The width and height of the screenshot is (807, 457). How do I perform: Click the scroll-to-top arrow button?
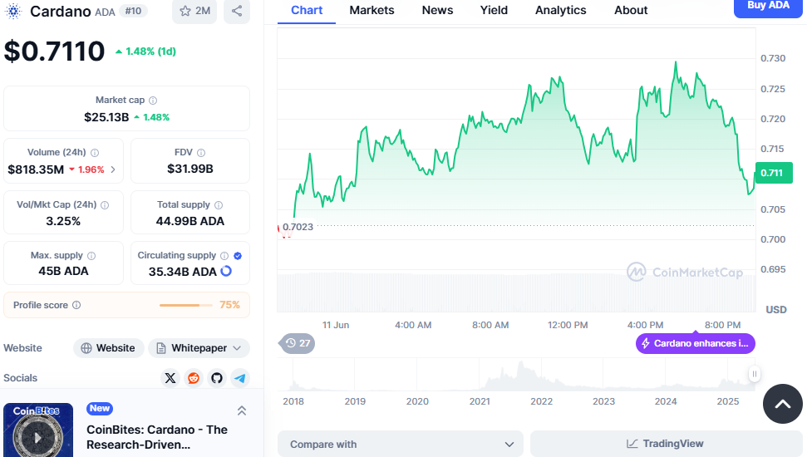[x=782, y=404]
